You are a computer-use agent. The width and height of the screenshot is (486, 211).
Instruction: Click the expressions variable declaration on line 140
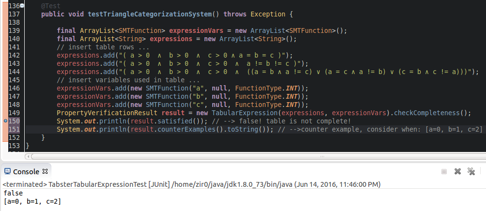coord(171,39)
